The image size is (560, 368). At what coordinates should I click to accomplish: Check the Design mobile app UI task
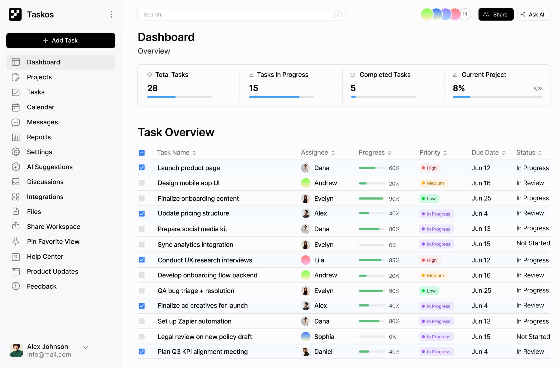[142, 183]
